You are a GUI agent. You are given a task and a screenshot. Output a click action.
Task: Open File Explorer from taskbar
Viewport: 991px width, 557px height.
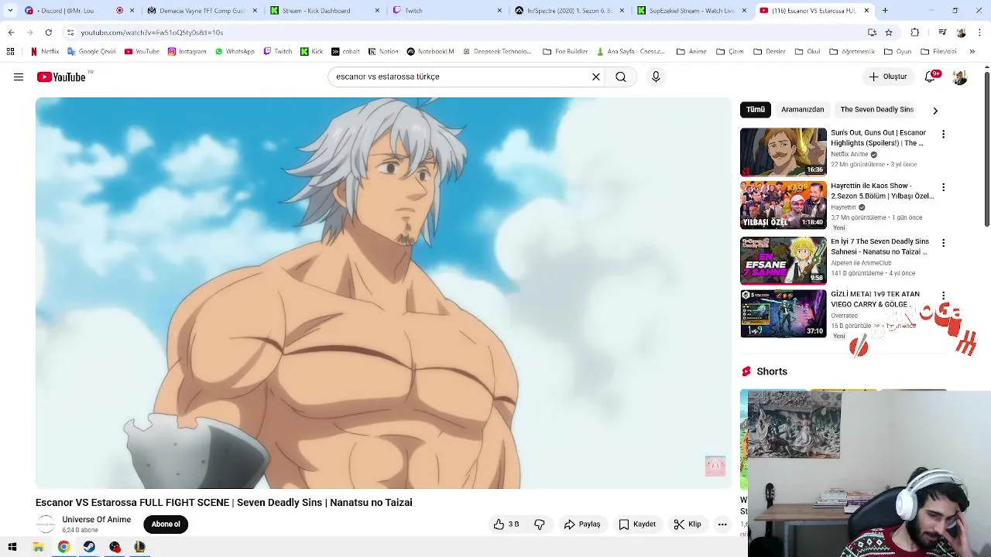pyautogui.click(x=38, y=547)
